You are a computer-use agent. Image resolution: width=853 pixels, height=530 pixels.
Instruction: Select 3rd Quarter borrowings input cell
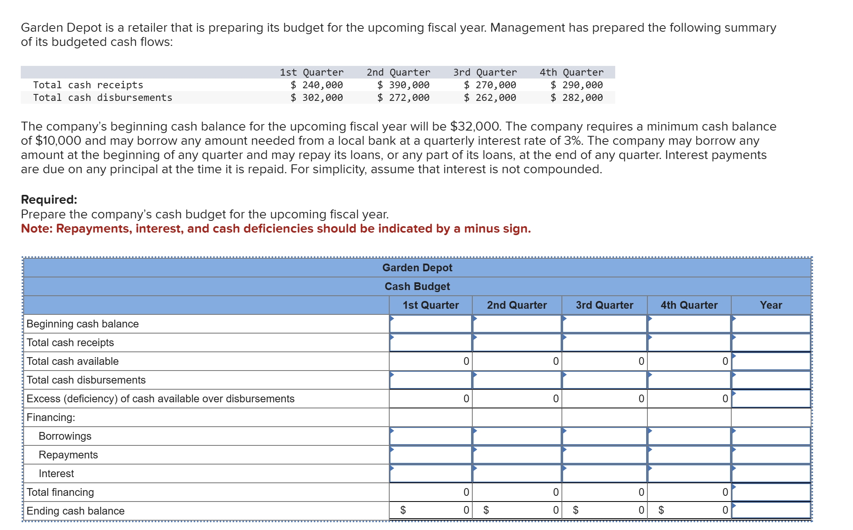pos(605,436)
